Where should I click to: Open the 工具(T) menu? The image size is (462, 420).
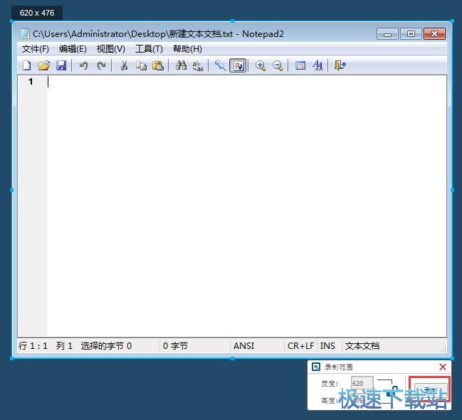149,49
